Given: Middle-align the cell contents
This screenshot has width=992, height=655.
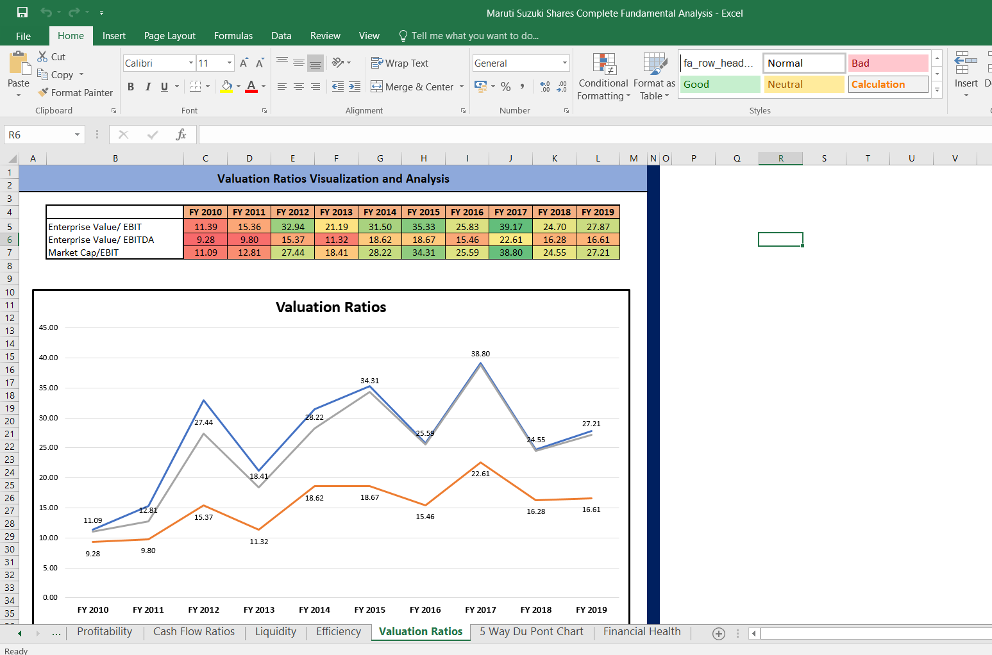Looking at the screenshot, I should click(299, 63).
